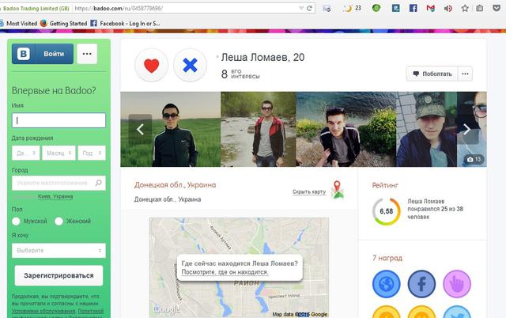
Task: Open Getting Started bookmark
Action: 63,23
